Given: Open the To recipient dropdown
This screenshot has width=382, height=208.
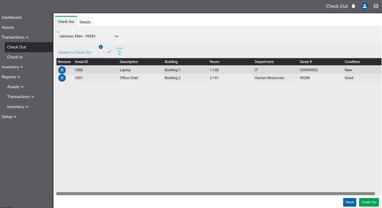Looking at the screenshot, I should [116, 36].
